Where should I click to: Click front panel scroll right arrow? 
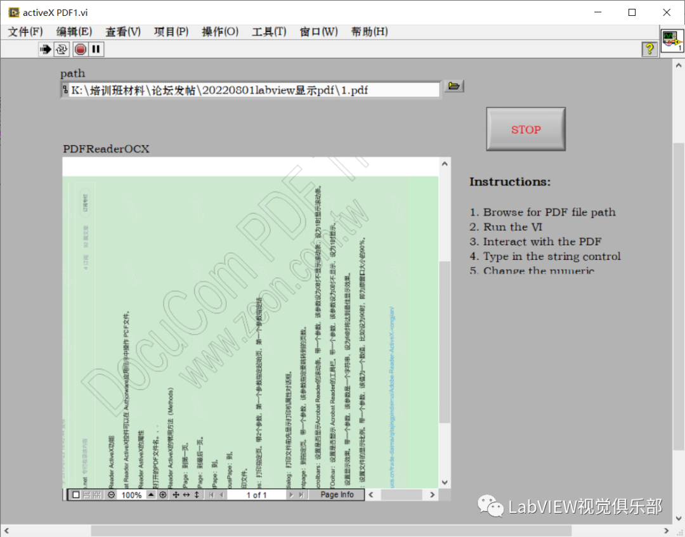(666, 531)
